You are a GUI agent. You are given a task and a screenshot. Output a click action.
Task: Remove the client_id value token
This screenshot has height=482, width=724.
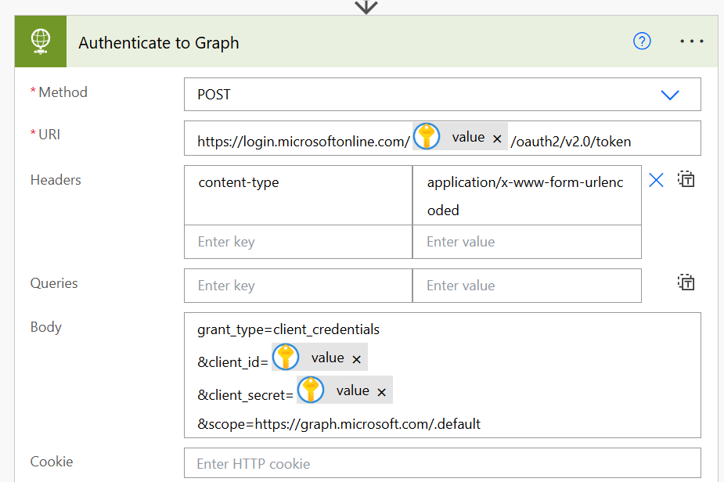(356, 359)
